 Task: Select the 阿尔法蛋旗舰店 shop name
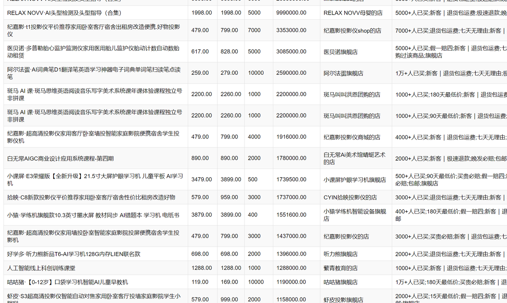(x=343, y=73)
